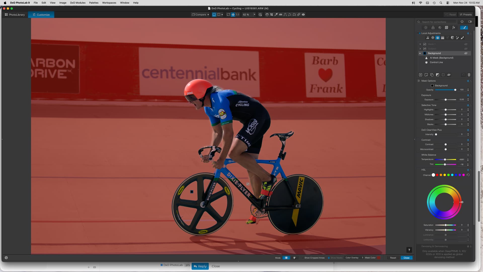Invert the mask using the invert icon

click(437, 75)
